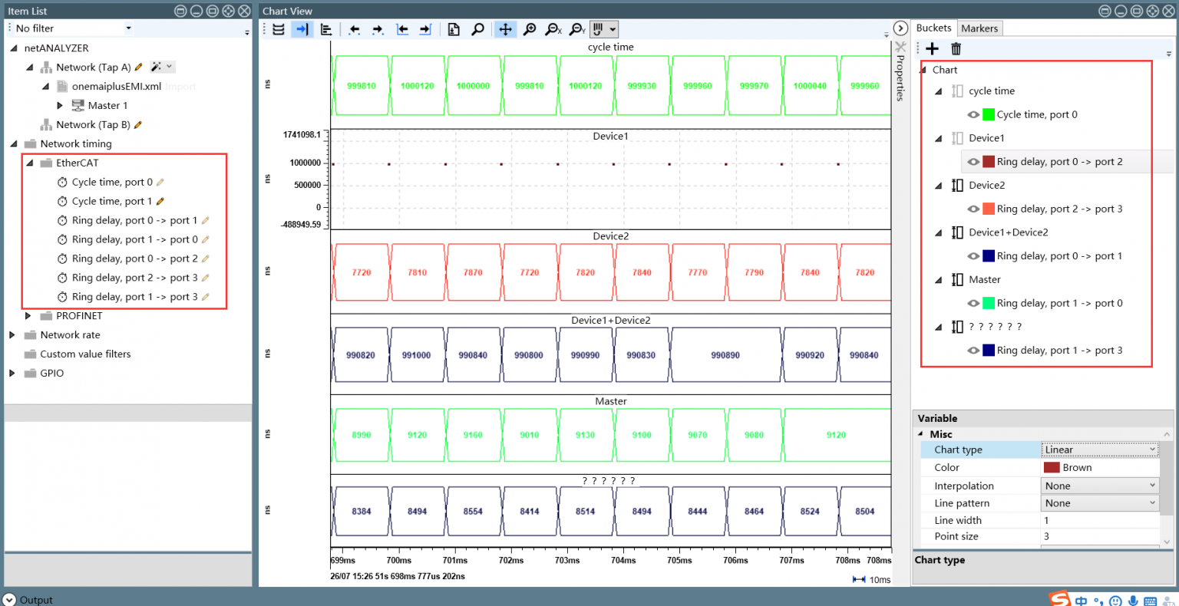
Task: Select Ring delay, port 0 -> port 2 in Item List
Action: click(x=134, y=259)
